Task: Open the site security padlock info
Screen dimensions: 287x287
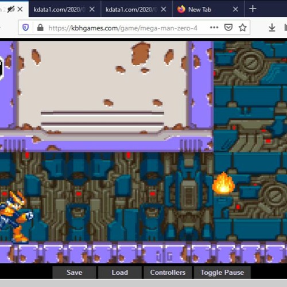Action: (40, 28)
